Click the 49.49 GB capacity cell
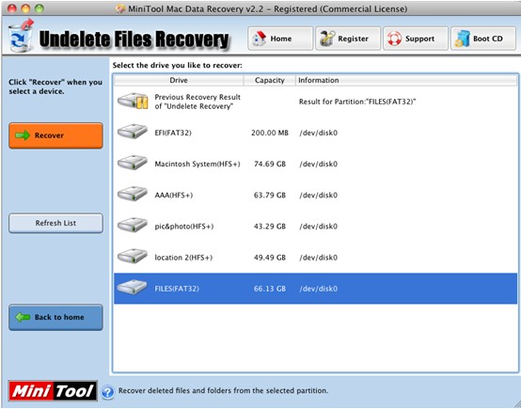This screenshot has height=409, width=521. coord(270,258)
